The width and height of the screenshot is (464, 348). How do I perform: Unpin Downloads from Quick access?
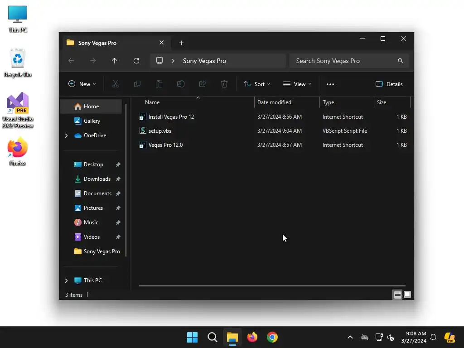118,179
